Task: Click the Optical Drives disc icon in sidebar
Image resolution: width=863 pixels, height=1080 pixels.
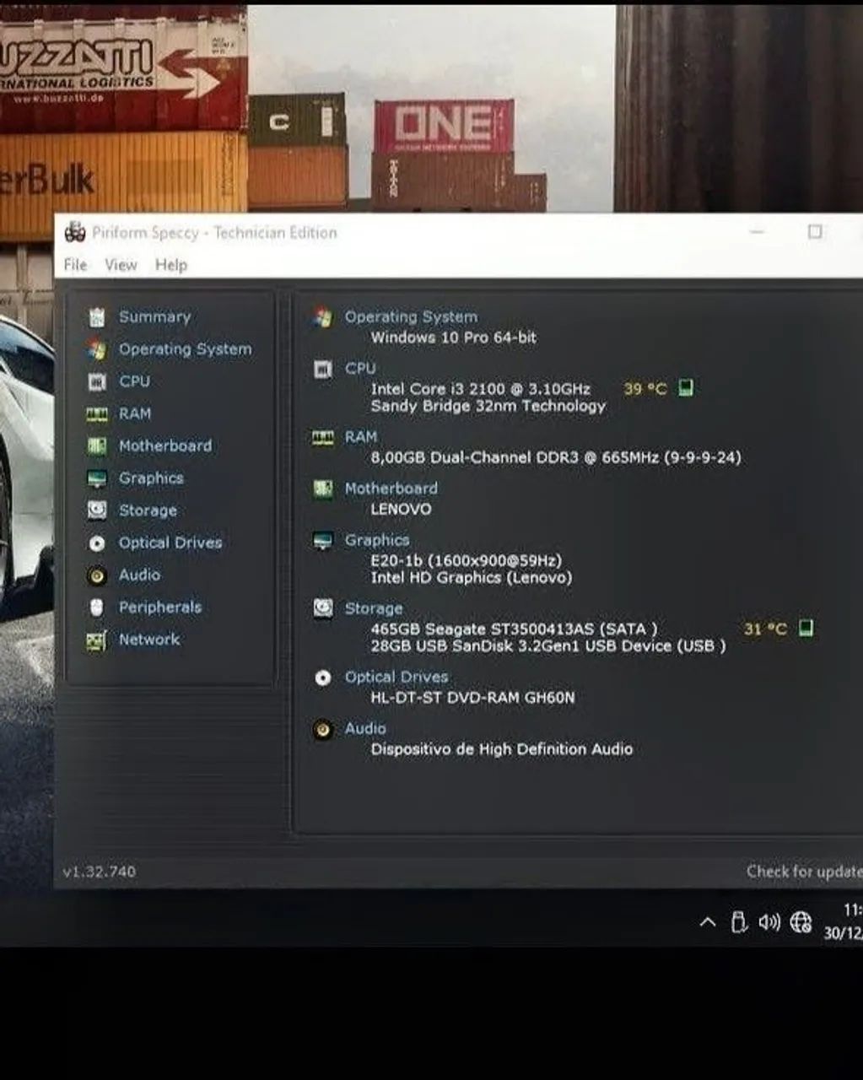Action: 97,543
